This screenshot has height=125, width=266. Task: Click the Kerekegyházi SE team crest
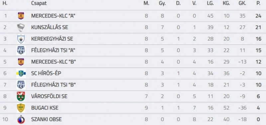click(x=21, y=39)
